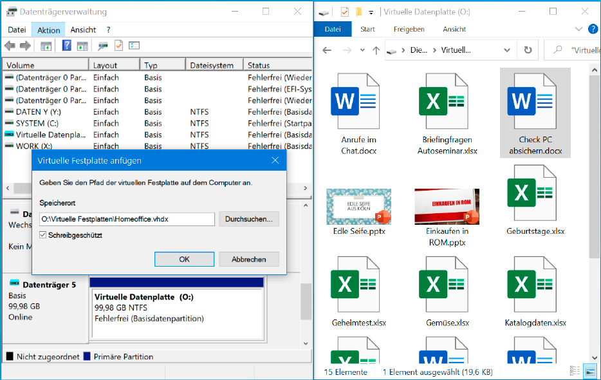Sort by the Dateisystem column header
The height and width of the screenshot is (380, 601).
[x=214, y=65]
